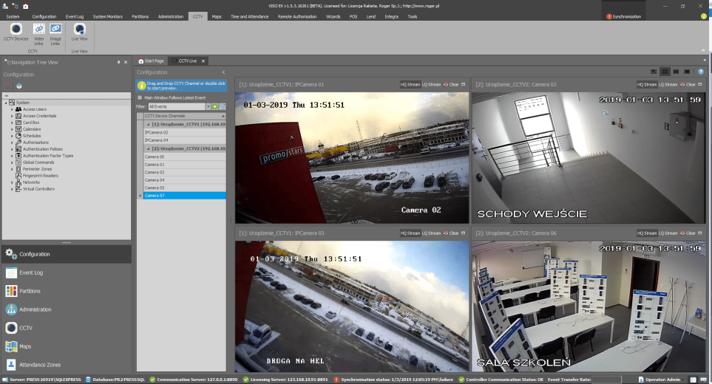This screenshot has width=712, height=384.
Task: Click the edit filter pencil icon
Action: tap(221, 106)
